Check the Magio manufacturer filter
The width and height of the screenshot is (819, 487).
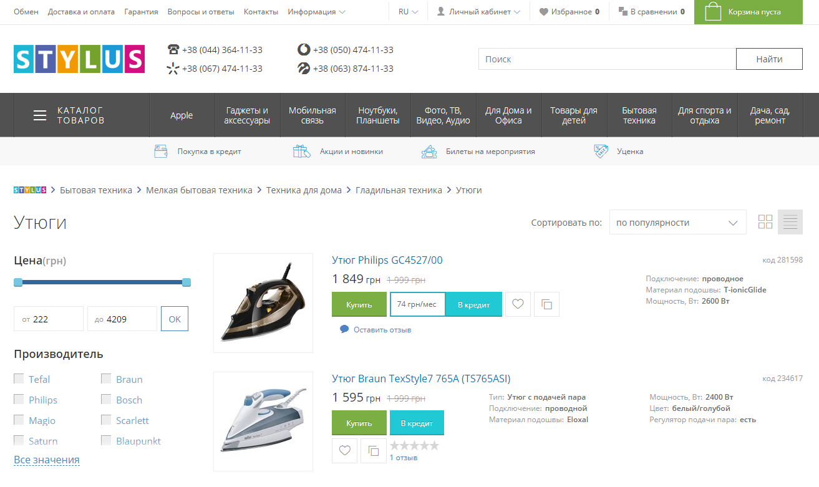[19, 420]
